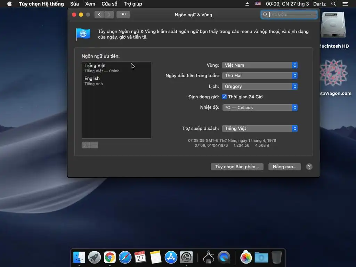The width and height of the screenshot is (356, 267).
Task: Open Safari from the Dock
Action: point(125,258)
